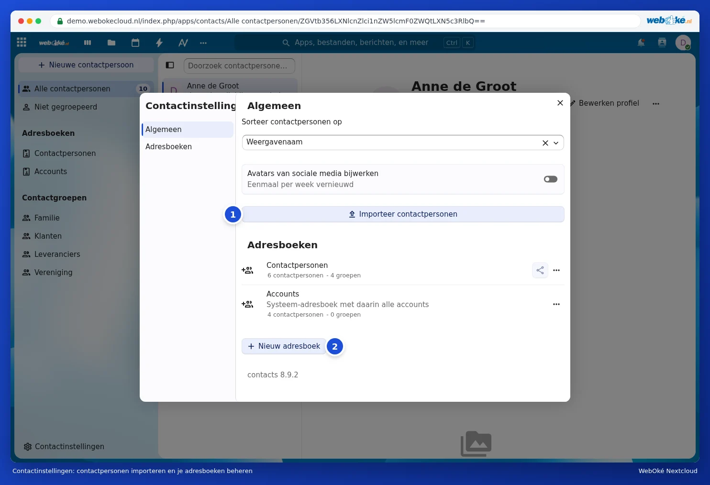710x485 pixels.
Task: Click the unified search bar
Action: click(x=354, y=43)
